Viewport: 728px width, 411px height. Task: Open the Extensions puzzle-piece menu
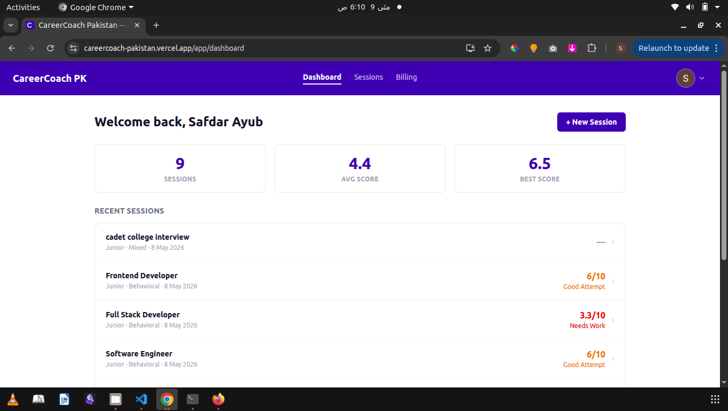pyautogui.click(x=591, y=48)
